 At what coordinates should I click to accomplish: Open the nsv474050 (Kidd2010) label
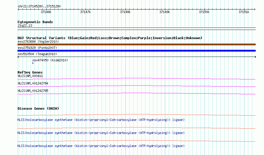pos(50,60)
